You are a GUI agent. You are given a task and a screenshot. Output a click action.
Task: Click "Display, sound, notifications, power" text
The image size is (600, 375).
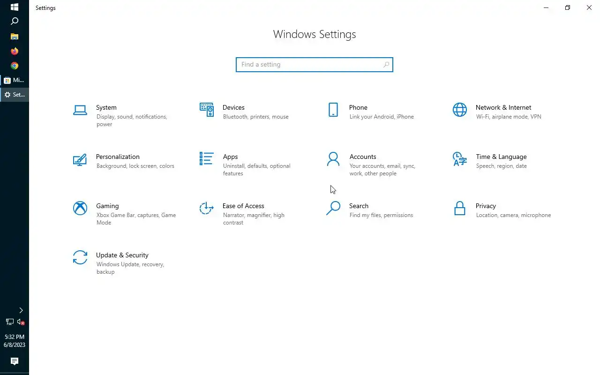tap(132, 120)
